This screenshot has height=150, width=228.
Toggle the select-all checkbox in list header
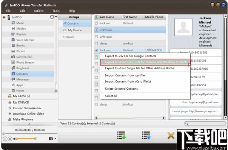[x=97, y=17]
